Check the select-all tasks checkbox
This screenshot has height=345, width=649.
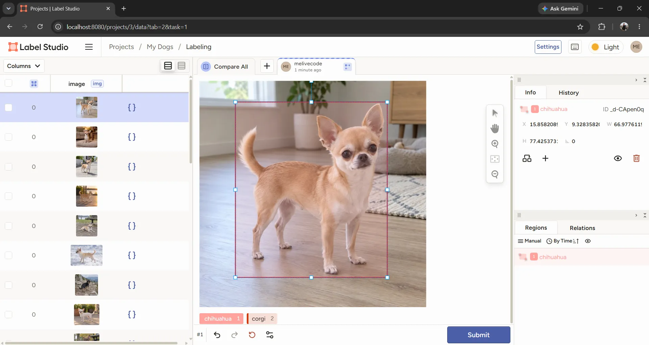coord(8,83)
